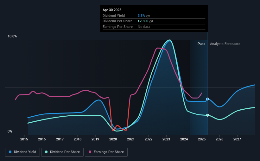Image resolution: width=260 pixels, height=161 pixels.
Task: Click the teal Dividend Per Share legend dot
Action: pyautogui.click(x=46, y=152)
